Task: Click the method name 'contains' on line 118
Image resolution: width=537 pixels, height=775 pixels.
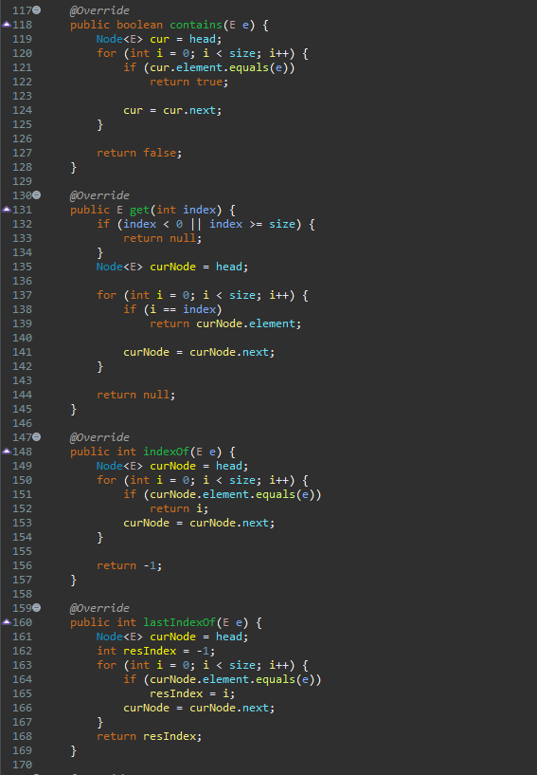Action: pos(196,25)
